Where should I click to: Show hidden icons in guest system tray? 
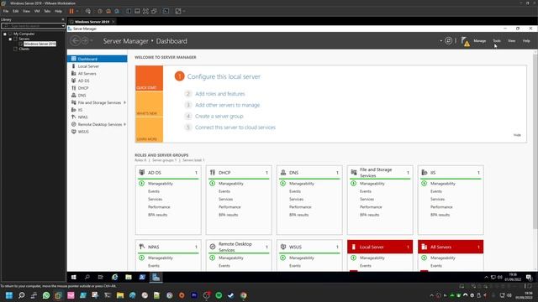486,277
